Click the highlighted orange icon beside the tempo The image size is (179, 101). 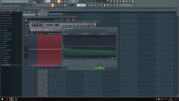coord(59,1)
